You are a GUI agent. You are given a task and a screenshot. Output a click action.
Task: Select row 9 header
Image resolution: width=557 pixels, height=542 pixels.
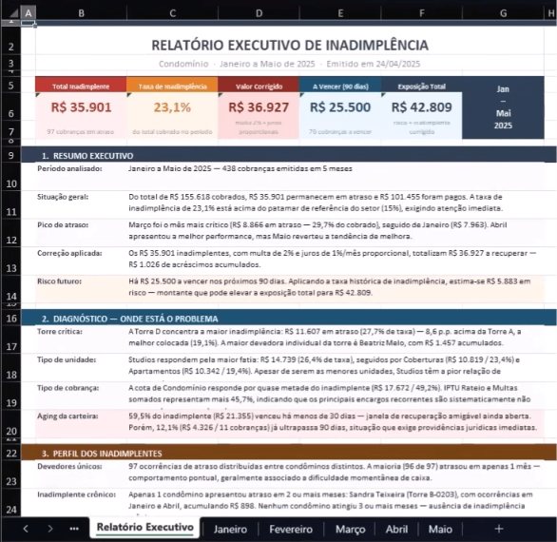tap(11, 155)
